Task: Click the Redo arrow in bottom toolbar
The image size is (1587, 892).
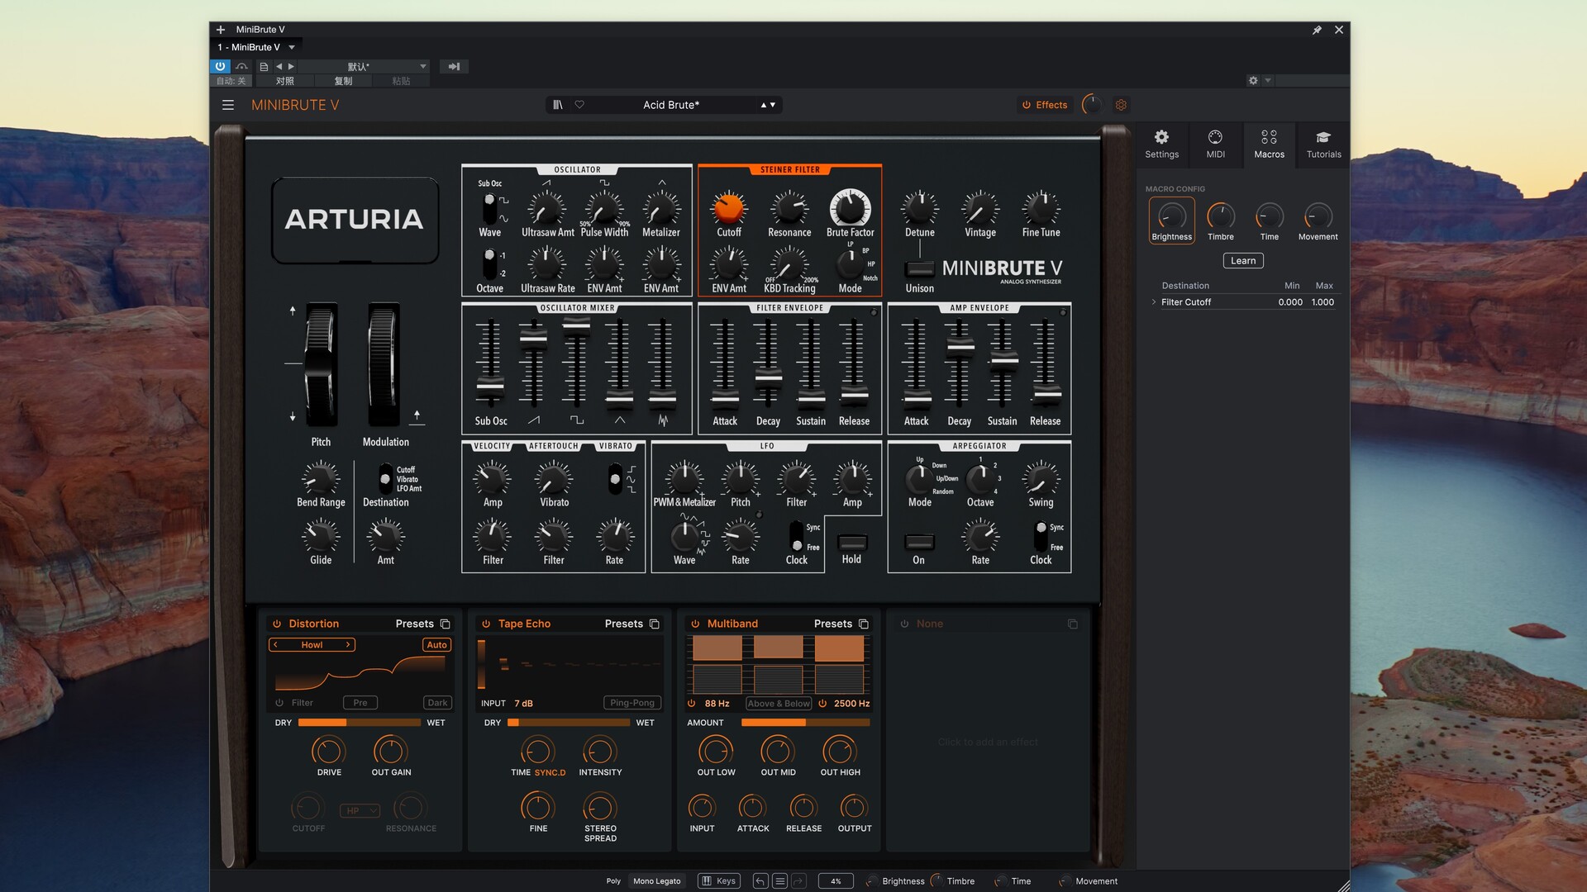Action: (x=798, y=881)
